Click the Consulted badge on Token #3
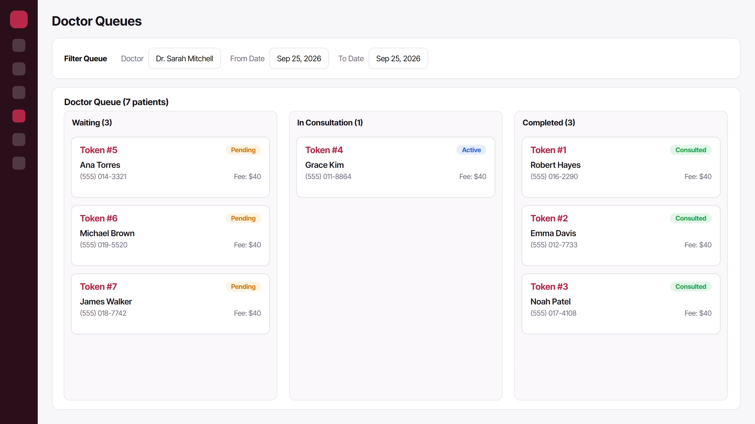This screenshot has width=755, height=424. pyautogui.click(x=691, y=286)
